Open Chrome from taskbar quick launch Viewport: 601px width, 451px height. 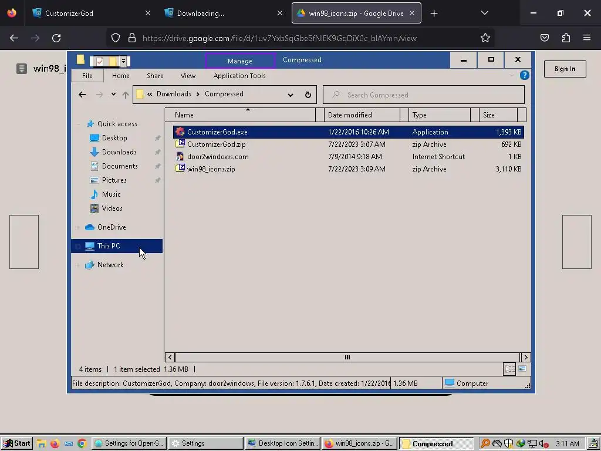click(82, 444)
